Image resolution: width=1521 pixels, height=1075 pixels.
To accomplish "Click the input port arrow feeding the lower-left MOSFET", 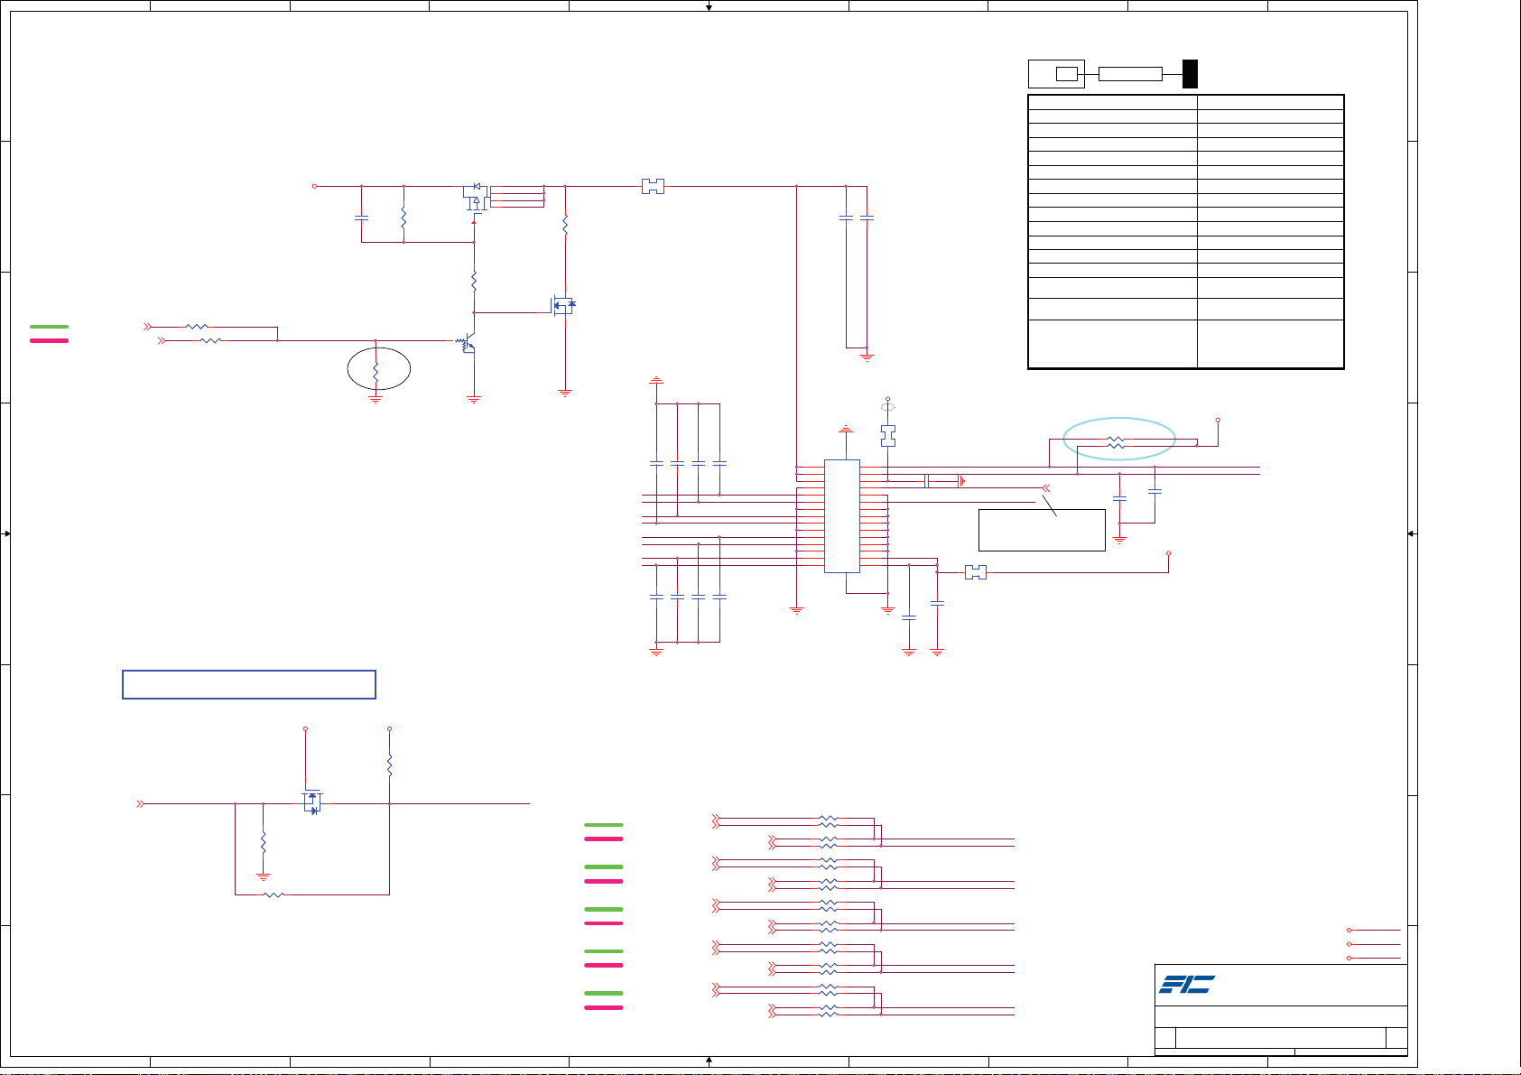I will tap(141, 803).
